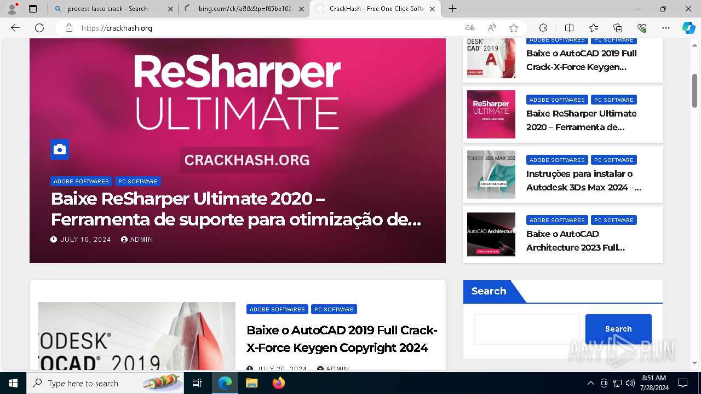Click the browser profile avatar icon
The width and height of the screenshot is (701, 394).
pyautogui.click(x=12, y=9)
